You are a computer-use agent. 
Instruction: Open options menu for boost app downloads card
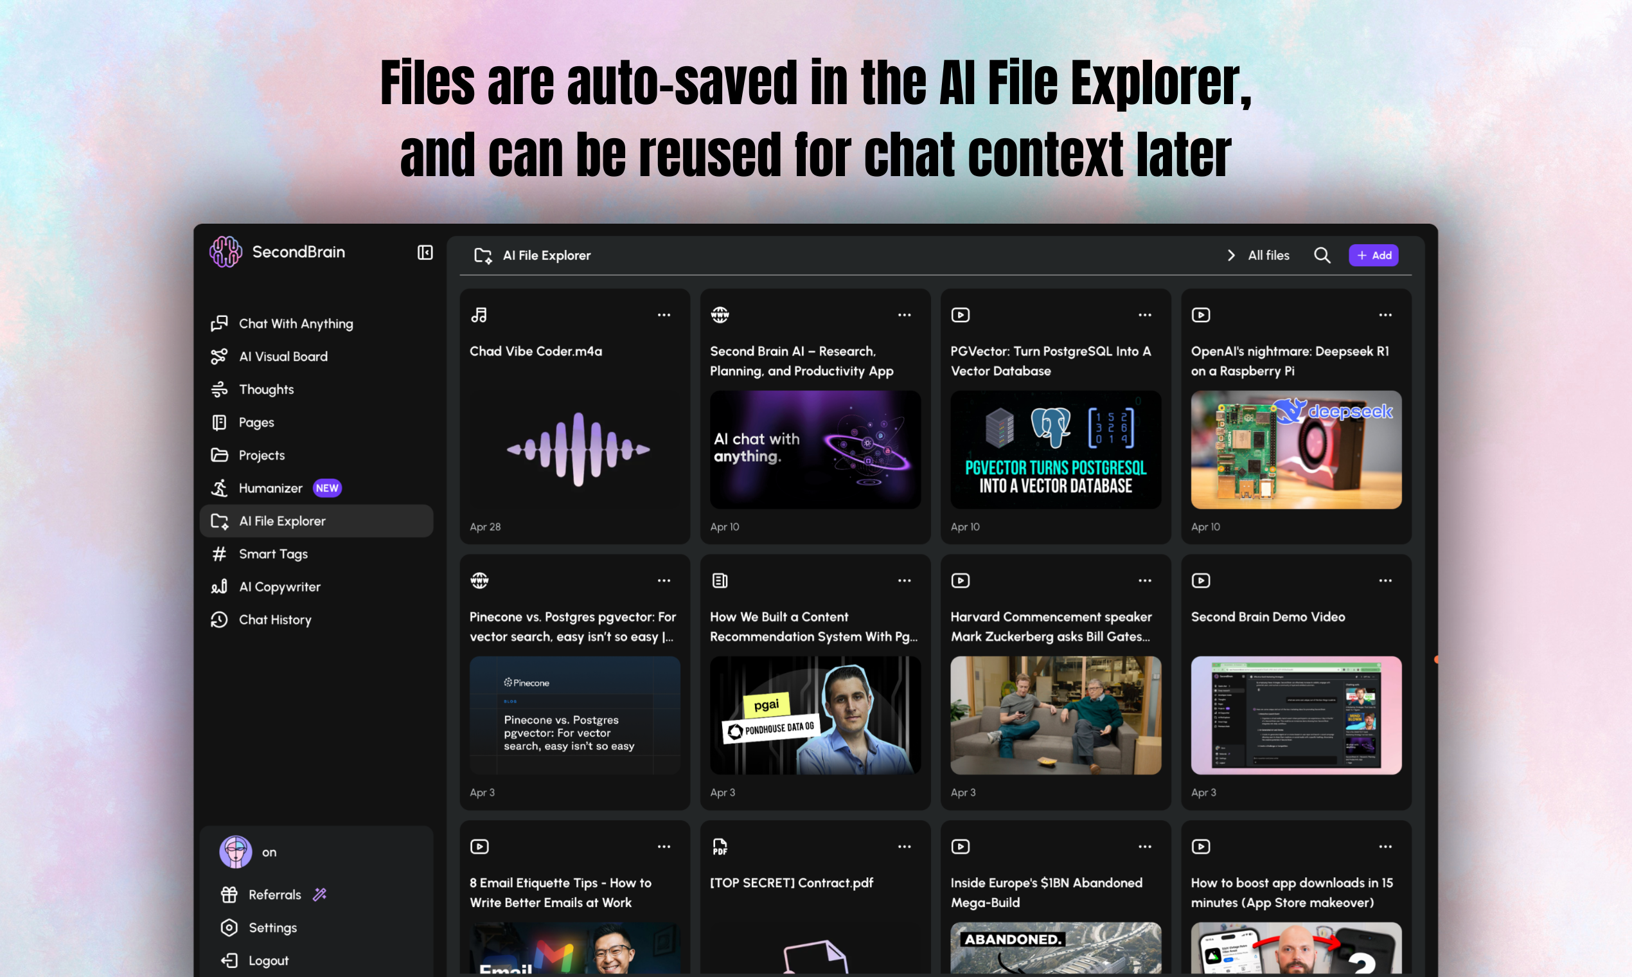pos(1385,847)
